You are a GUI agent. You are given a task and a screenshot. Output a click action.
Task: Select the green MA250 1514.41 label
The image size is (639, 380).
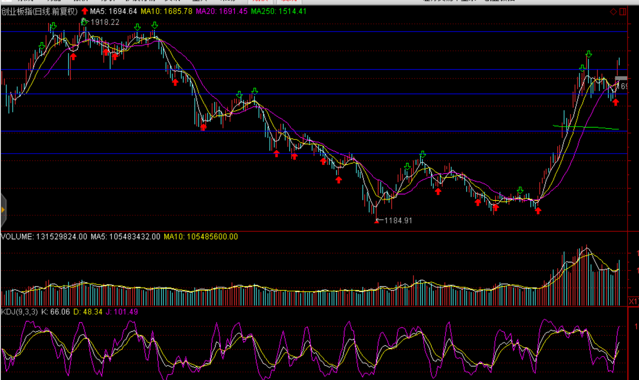tap(279, 12)
